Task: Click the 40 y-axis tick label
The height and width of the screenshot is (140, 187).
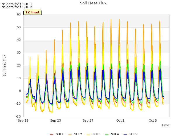Action: (19, 40)
